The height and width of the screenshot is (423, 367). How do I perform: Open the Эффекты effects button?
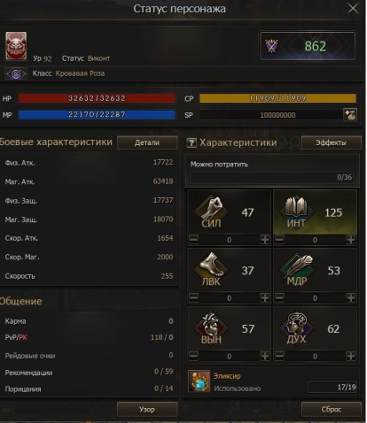point(331,142)
